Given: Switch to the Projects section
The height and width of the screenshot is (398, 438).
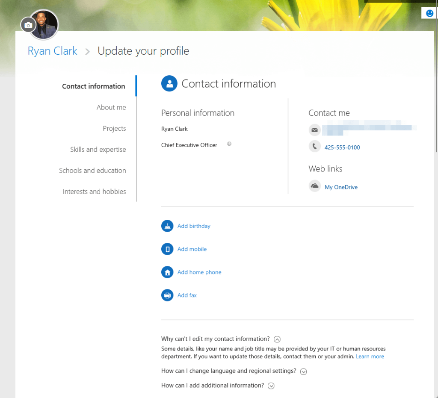Looking at the screenshot, I should [x=114, y=128].
